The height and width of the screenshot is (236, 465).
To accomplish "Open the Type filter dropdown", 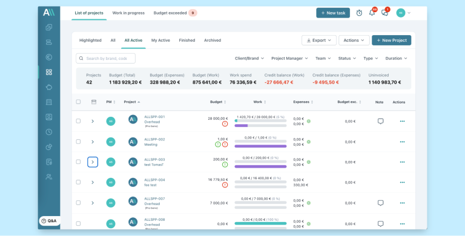I will (371, 59).
